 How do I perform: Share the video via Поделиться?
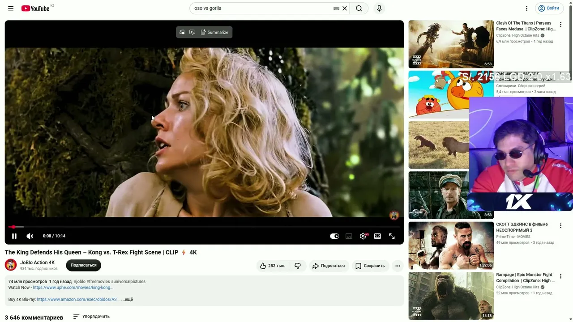click(329, 266)
